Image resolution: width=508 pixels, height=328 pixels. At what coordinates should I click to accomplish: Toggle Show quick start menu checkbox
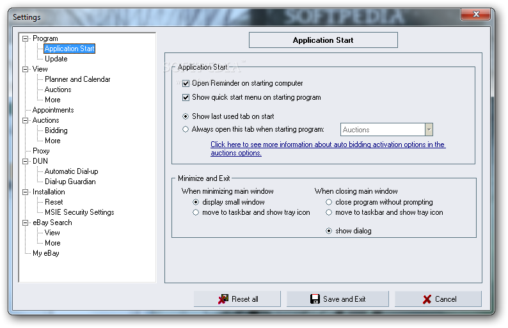pyautogui.click(x=186, y=97)
